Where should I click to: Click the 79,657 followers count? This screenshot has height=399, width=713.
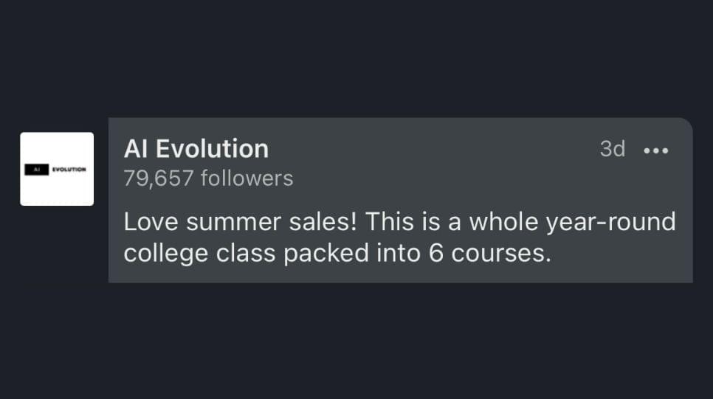click(208, 178)
